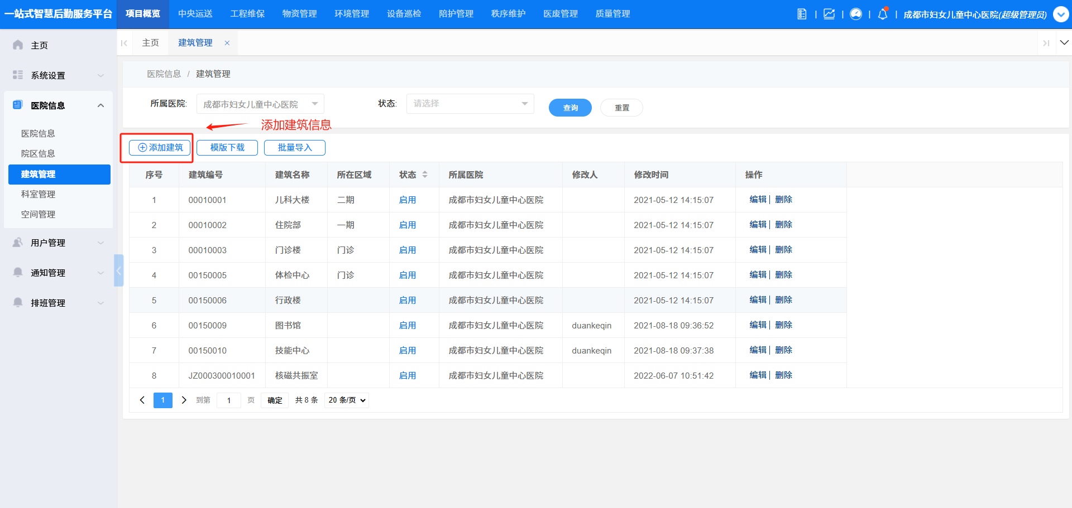Screen dimensions: 1072x508
Task: Go to previous page arrow
Action: click(142, 400)
